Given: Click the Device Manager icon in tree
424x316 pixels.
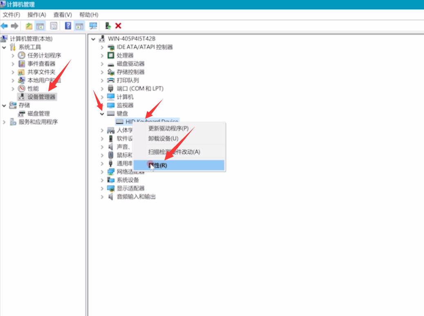Looking at the screenshot, I should [22, 97].
